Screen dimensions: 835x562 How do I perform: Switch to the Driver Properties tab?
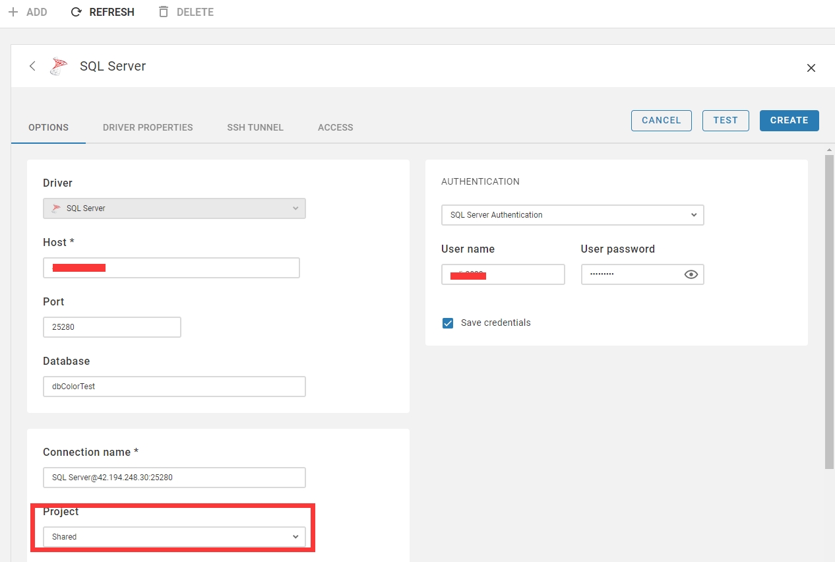pyautogui.click(x=148, y=127)
